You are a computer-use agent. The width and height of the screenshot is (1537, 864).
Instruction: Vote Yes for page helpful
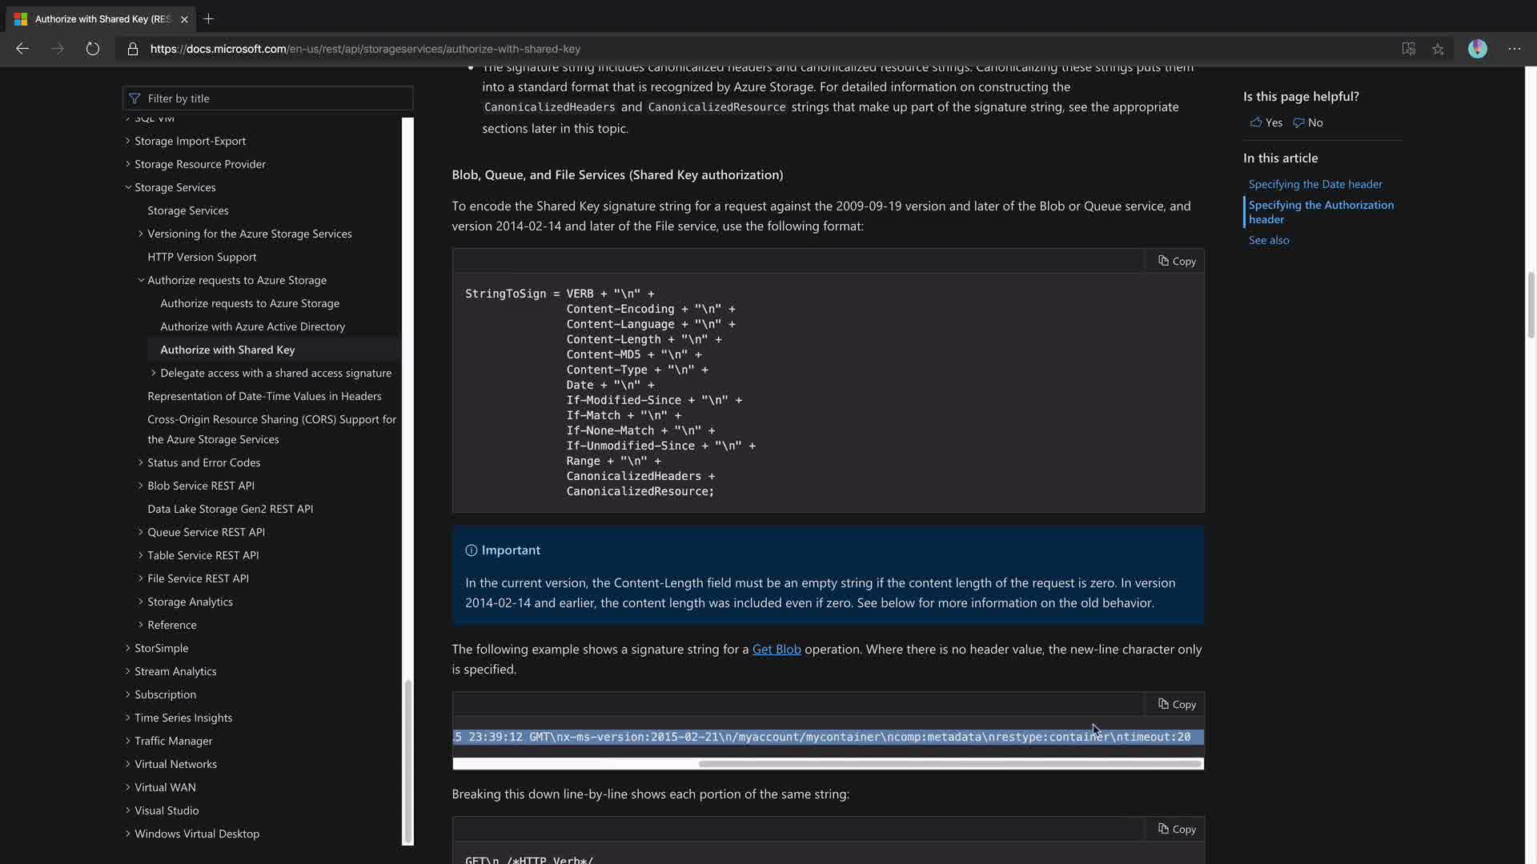[1266, 122]
